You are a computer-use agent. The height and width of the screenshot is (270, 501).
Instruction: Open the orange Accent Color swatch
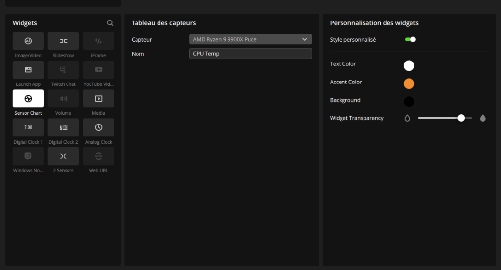click(x=409, y=84)
